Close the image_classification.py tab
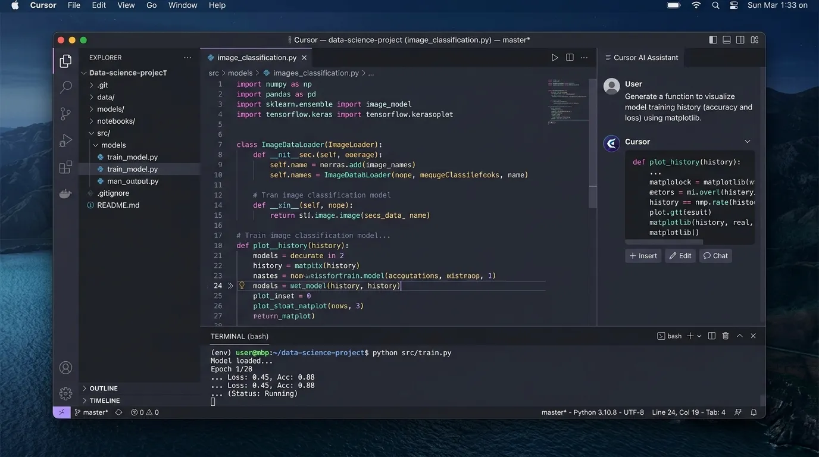 (304, 58)
